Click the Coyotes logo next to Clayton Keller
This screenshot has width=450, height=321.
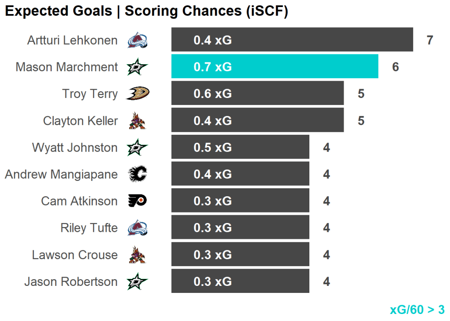137,121
